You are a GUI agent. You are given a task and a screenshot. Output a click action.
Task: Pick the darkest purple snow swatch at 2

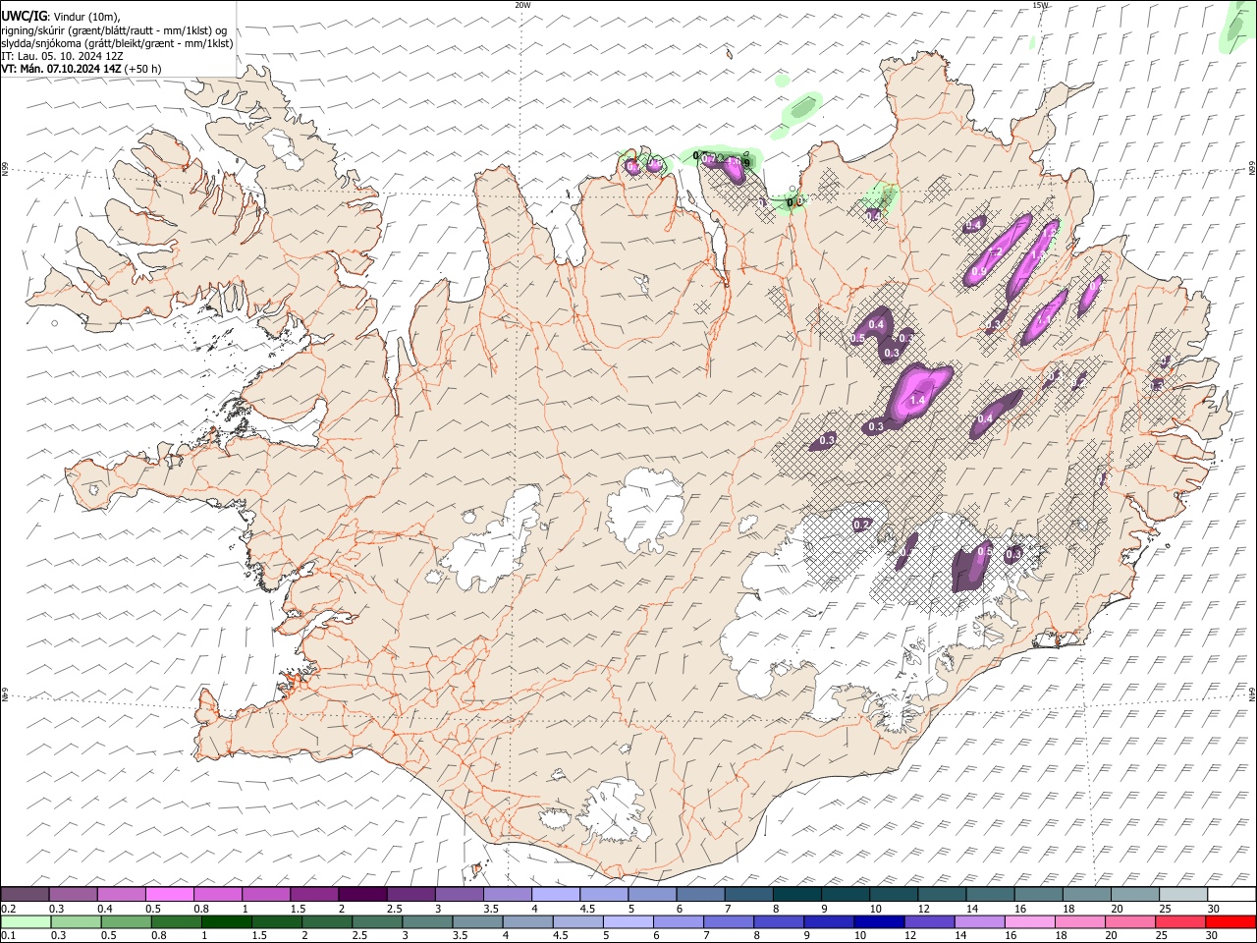point(362,894)
